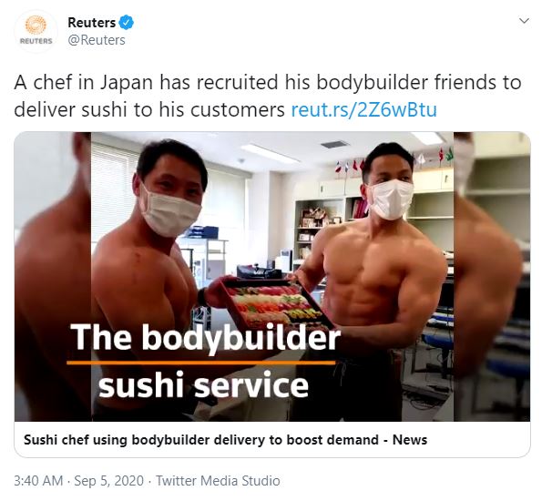Open the Reuters display name
Screen dimensions: 542x501
click(x=92, y=23)
